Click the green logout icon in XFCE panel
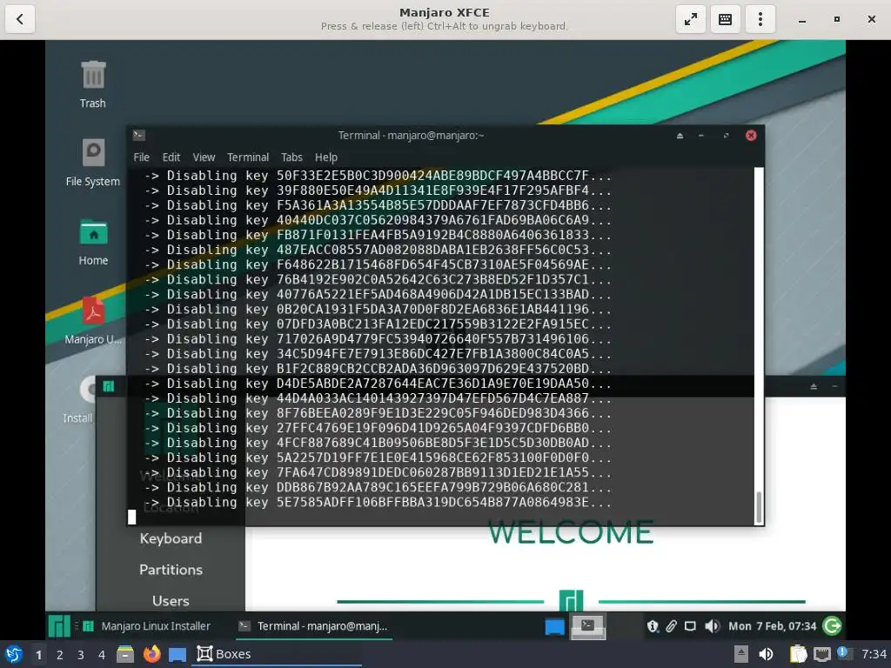Image resolution: width=891 pixels, height=668 pixels. point(833,626)
